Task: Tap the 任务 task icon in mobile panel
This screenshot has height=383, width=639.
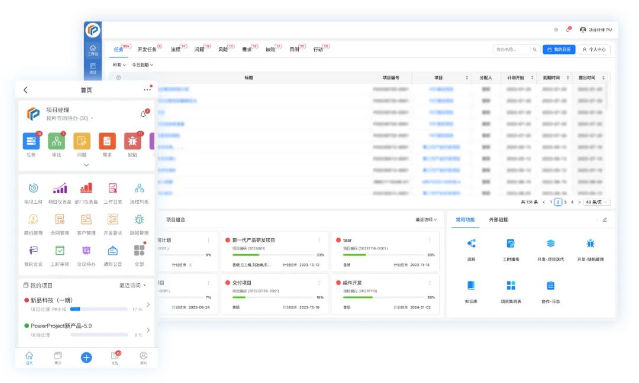Action: point(31,141)
